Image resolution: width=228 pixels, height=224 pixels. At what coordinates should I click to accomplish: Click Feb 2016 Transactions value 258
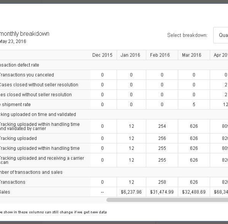pyautogui.click(x=162, y=182)
